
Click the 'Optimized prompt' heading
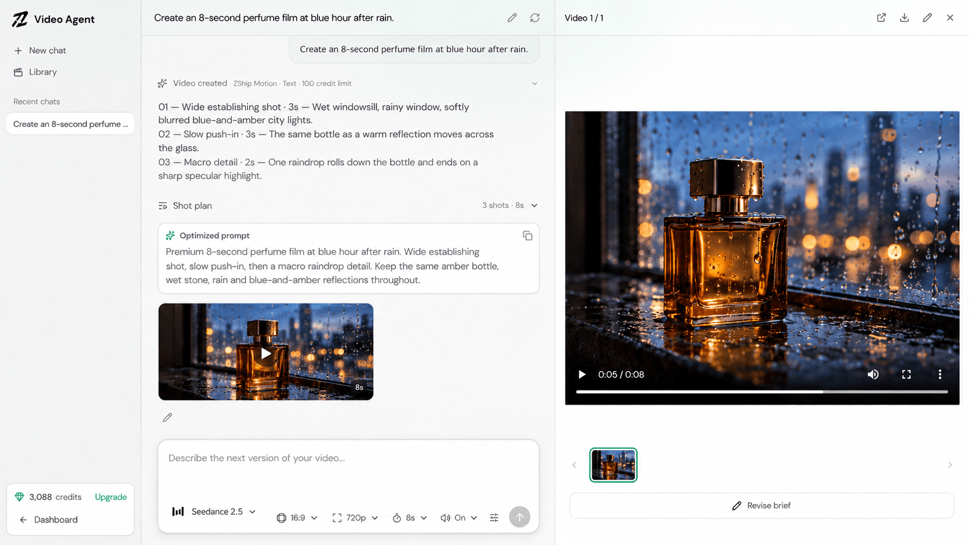pyautogui.click(x=214, y=236)
